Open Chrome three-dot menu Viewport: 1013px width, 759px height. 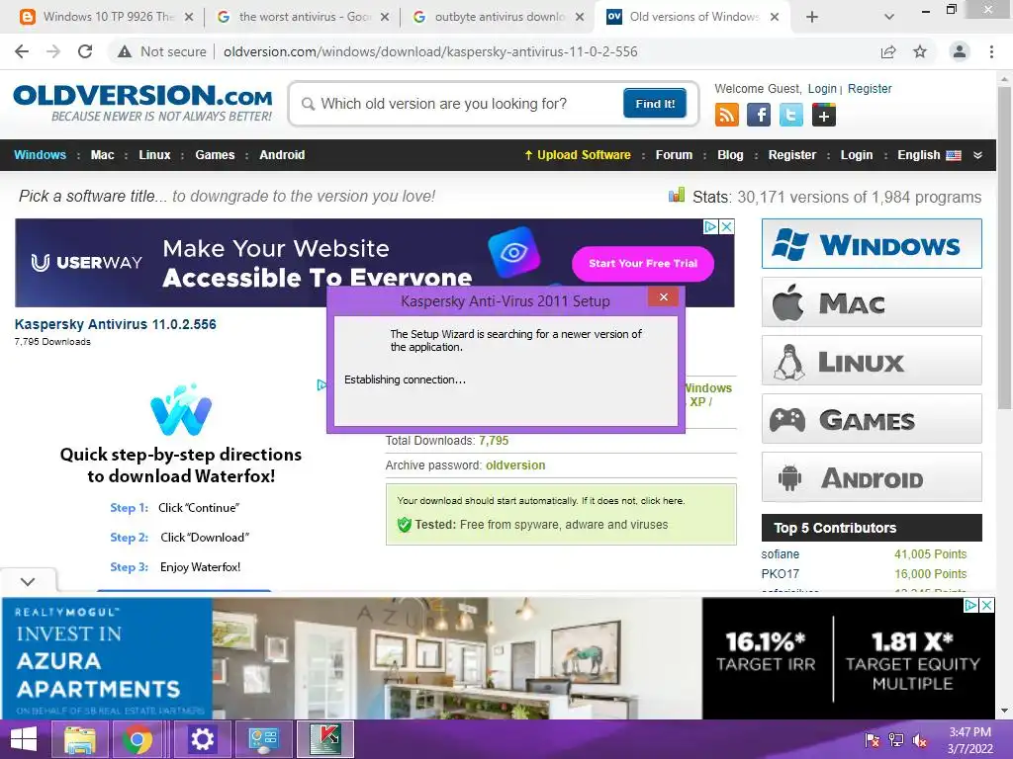coord(991,51)
